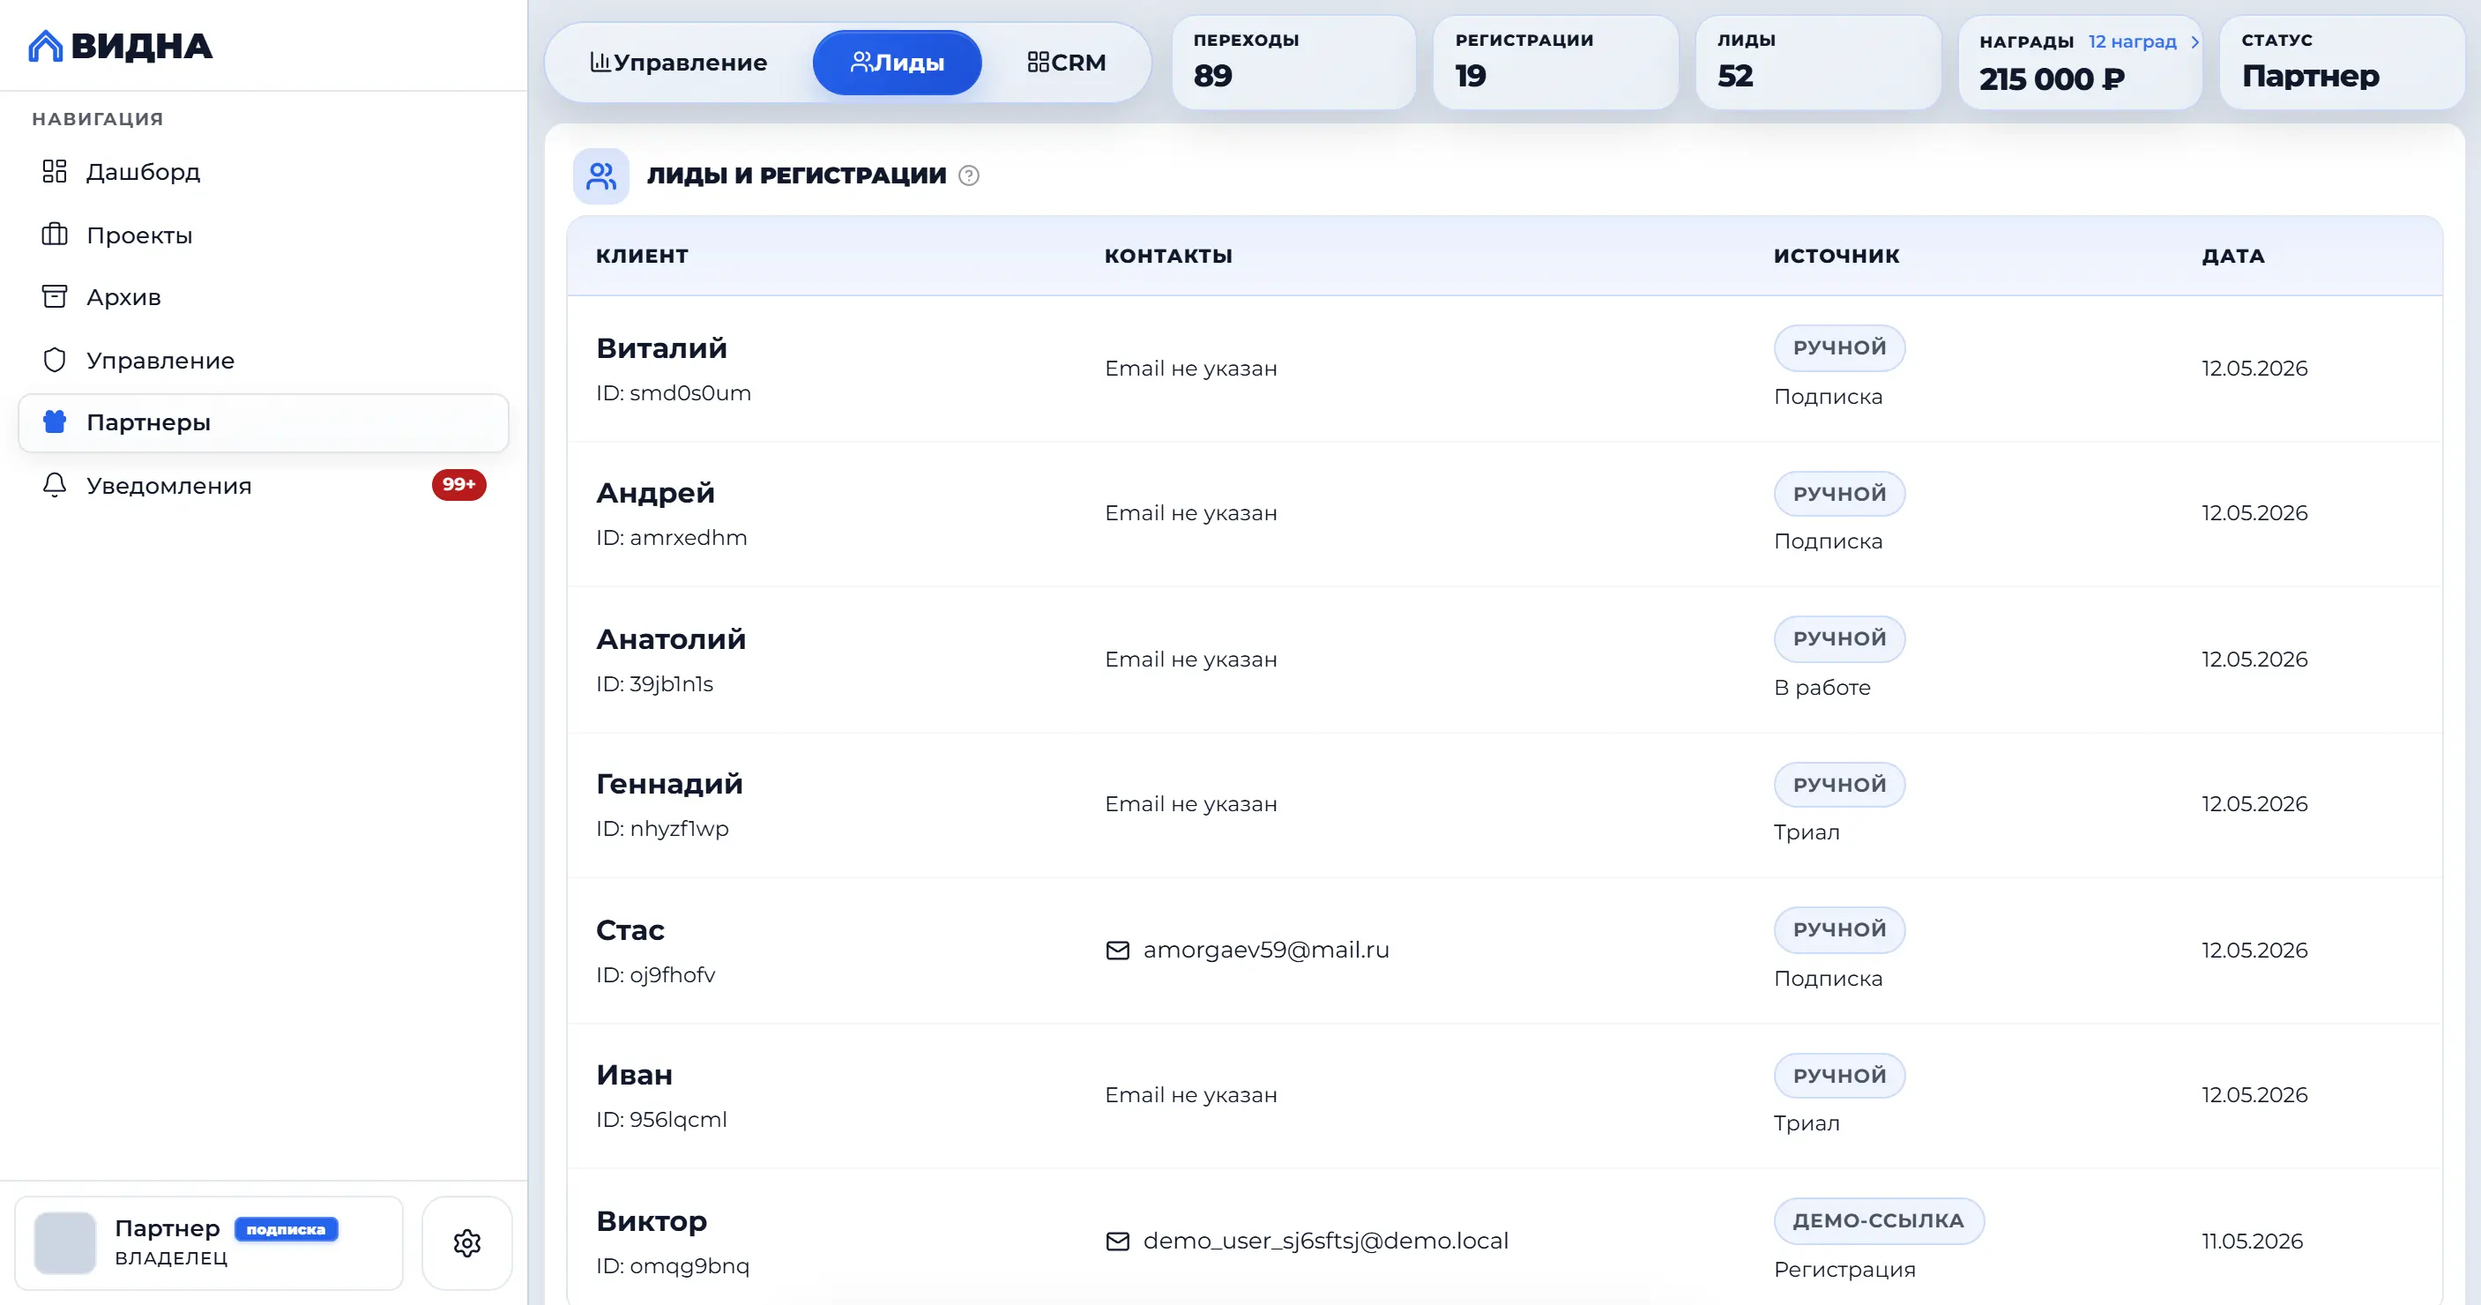Click ID: 39jb1n1s text
The image size is (2481, 1305).
pyautogui.click(x=655, y=683)
